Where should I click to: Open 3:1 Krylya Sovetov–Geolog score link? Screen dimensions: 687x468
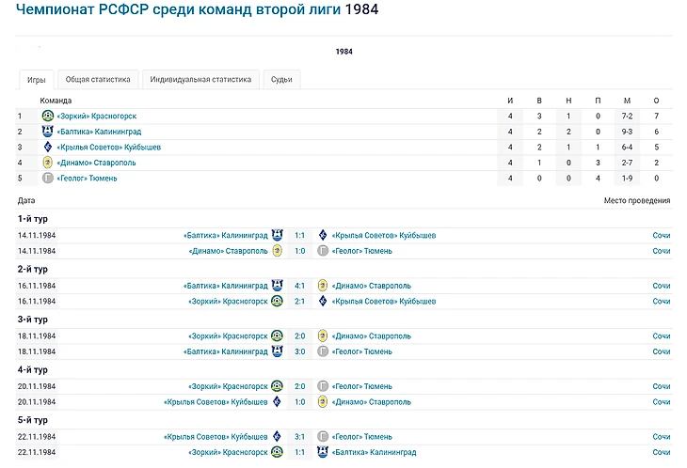[299, 437]
